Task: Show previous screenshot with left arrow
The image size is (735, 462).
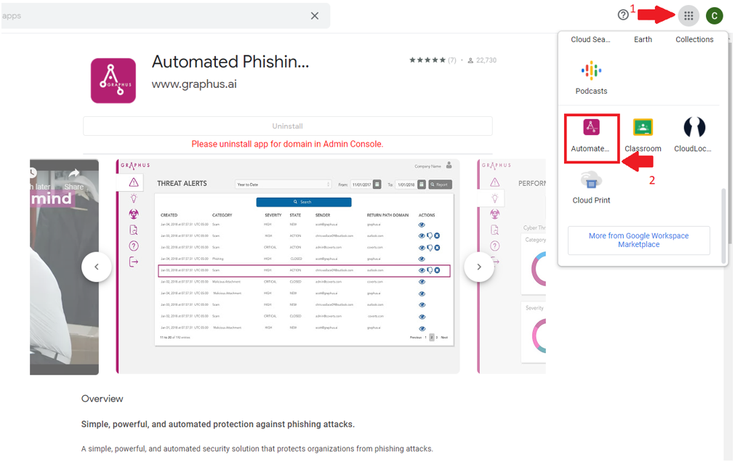Action: 97,267
